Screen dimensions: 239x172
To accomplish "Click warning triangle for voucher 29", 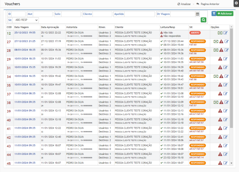I will 220,59.
